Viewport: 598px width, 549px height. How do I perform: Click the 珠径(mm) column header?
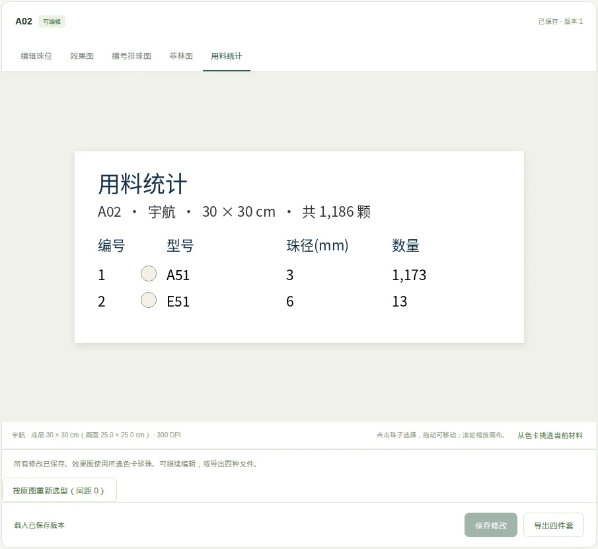click(x=317, y=246)
